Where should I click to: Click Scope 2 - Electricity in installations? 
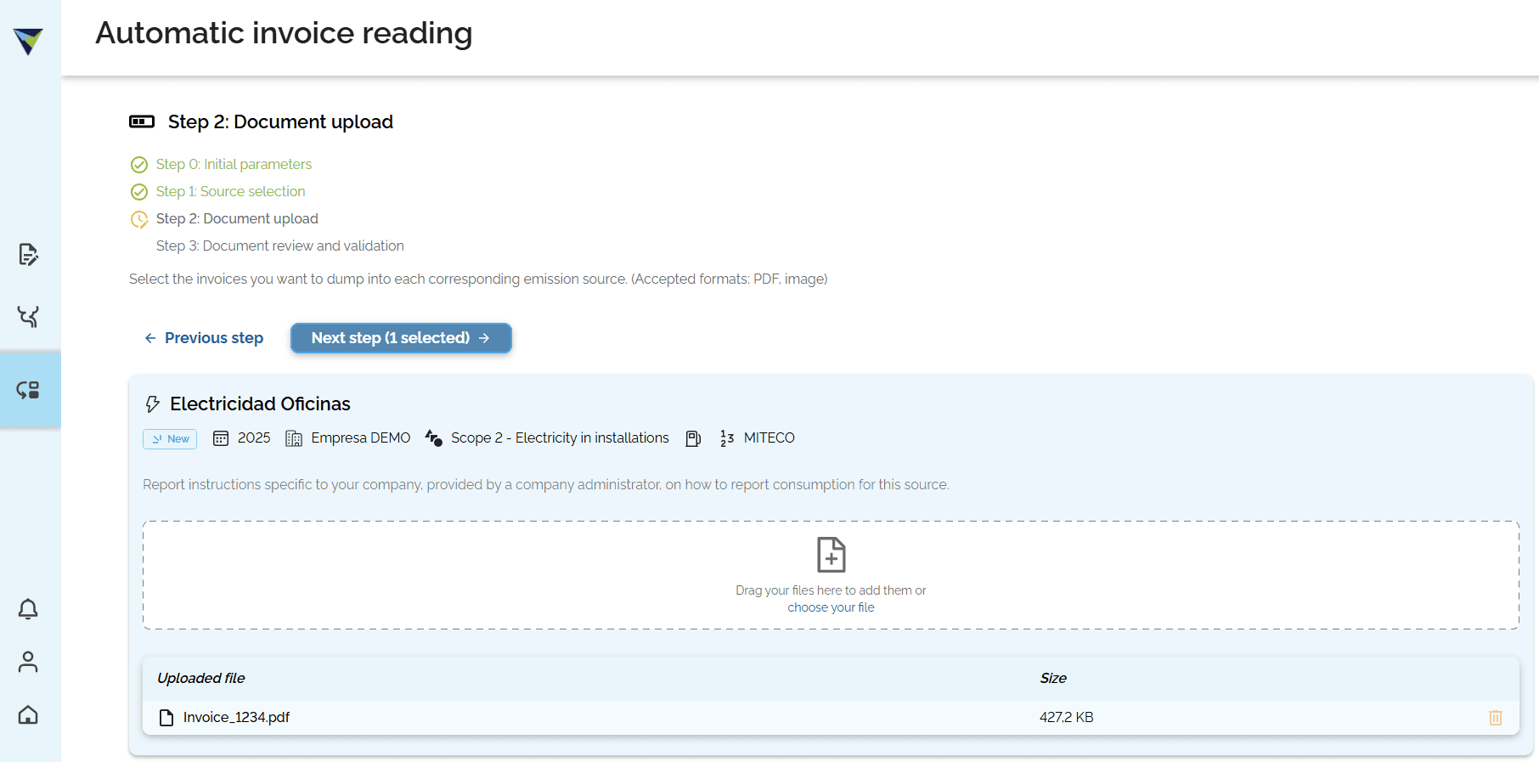(x=560, y=437)
